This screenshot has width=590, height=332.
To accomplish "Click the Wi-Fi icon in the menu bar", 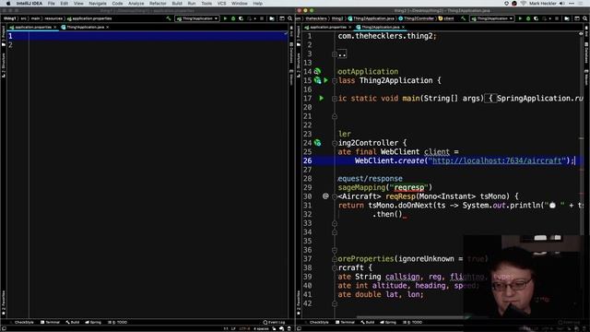I will (x=523, y=4).
